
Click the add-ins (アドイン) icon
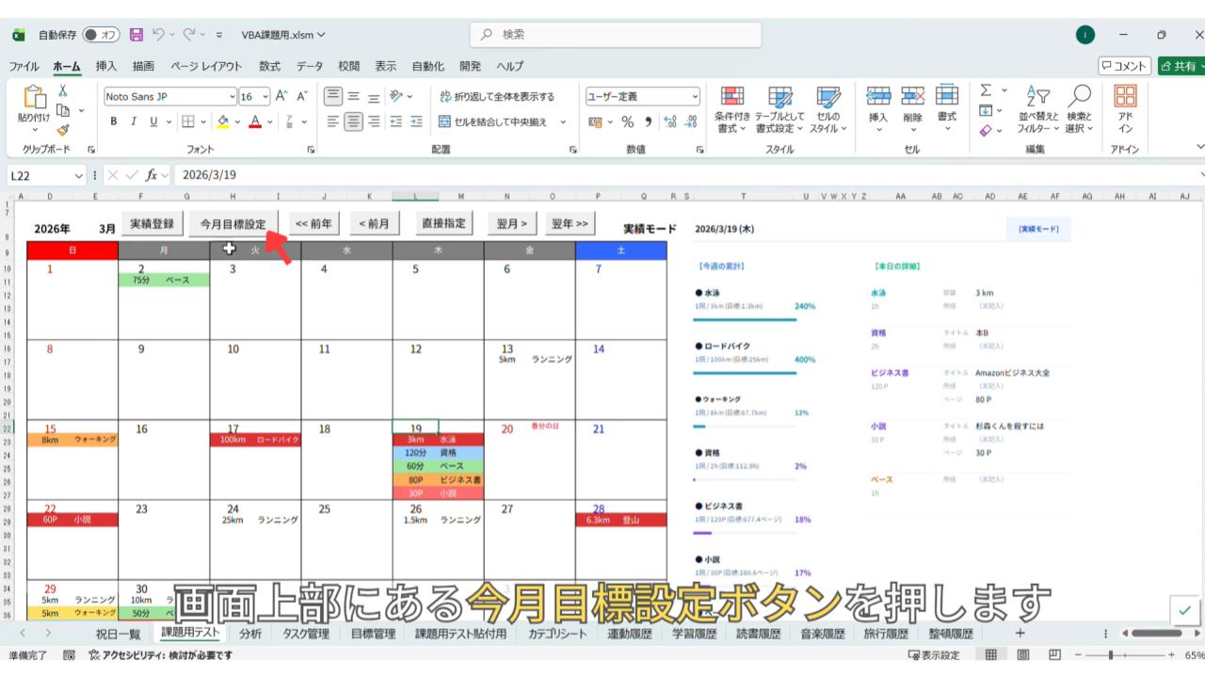(1125, 110)
